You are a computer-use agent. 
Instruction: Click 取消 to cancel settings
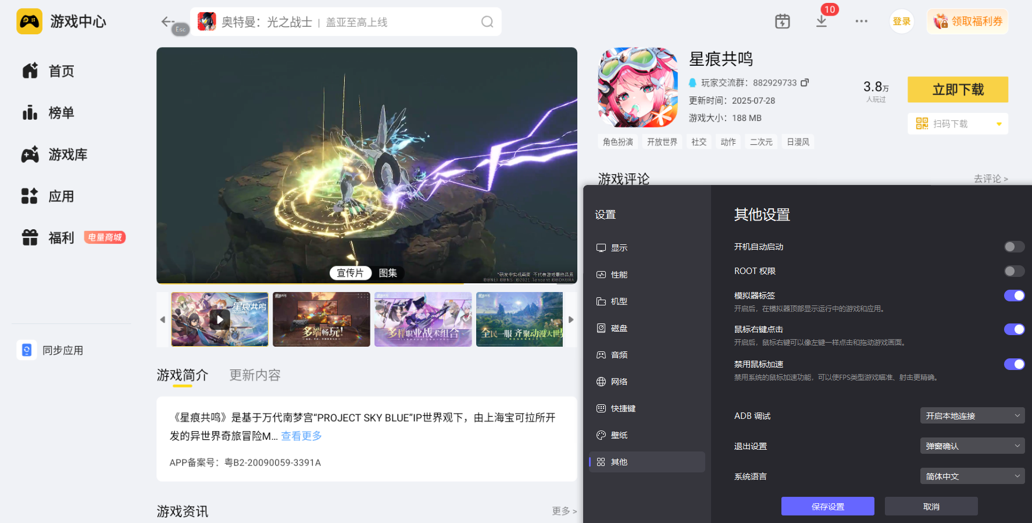point(931,506)
